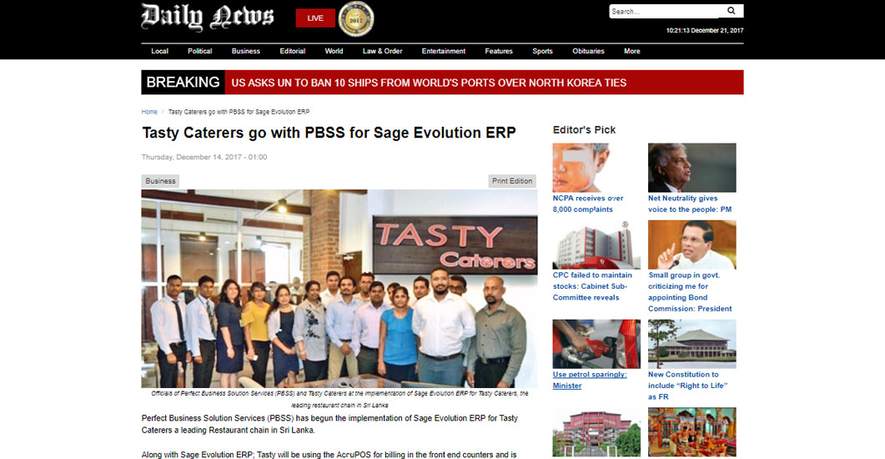Click the red LIVE button
Viewport: 885px width, 459px height.
[x=315, y=18]
